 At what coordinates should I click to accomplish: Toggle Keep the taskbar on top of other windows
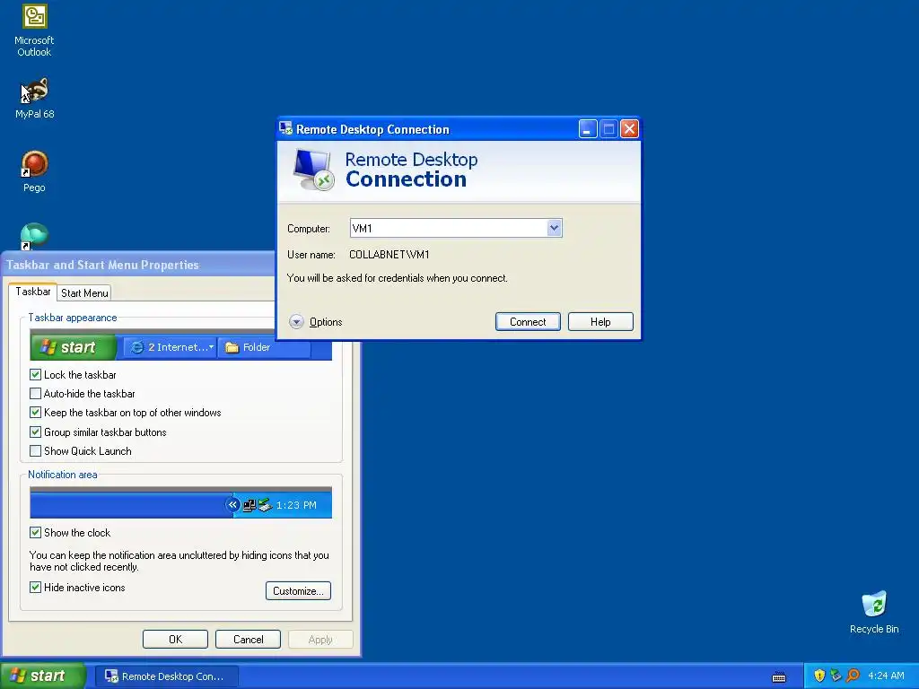point(35,413)
